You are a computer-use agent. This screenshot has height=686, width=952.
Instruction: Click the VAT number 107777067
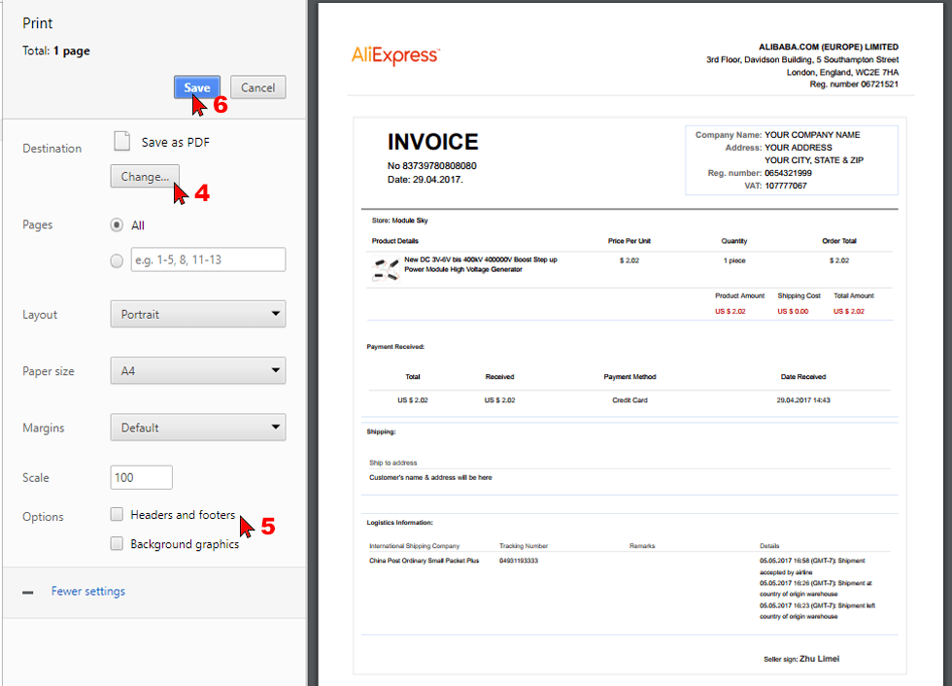coord(786,186)
